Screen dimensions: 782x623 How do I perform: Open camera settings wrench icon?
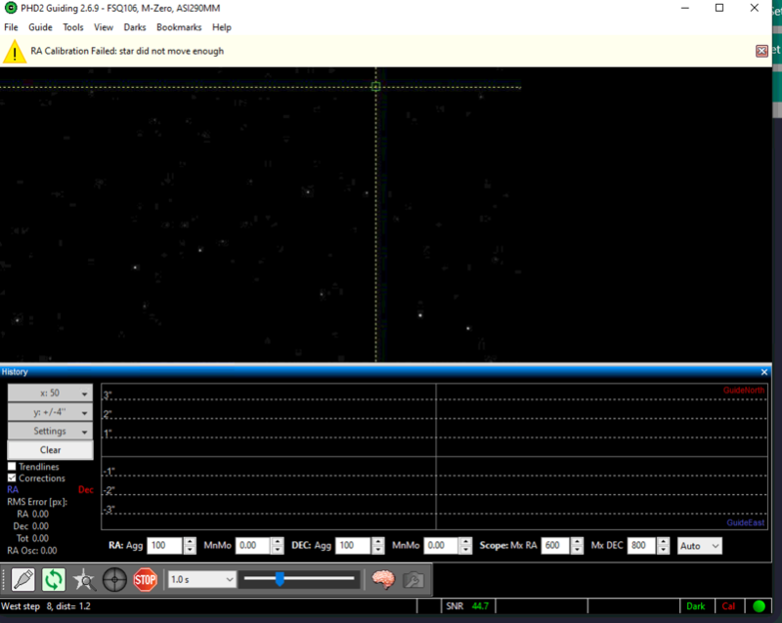pyautogui.click(x=413, y=580)
